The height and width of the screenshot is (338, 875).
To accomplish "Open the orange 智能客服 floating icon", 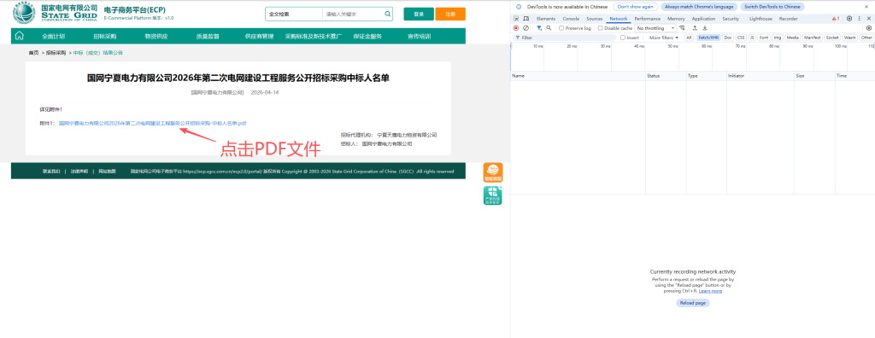I will point(493,172).
